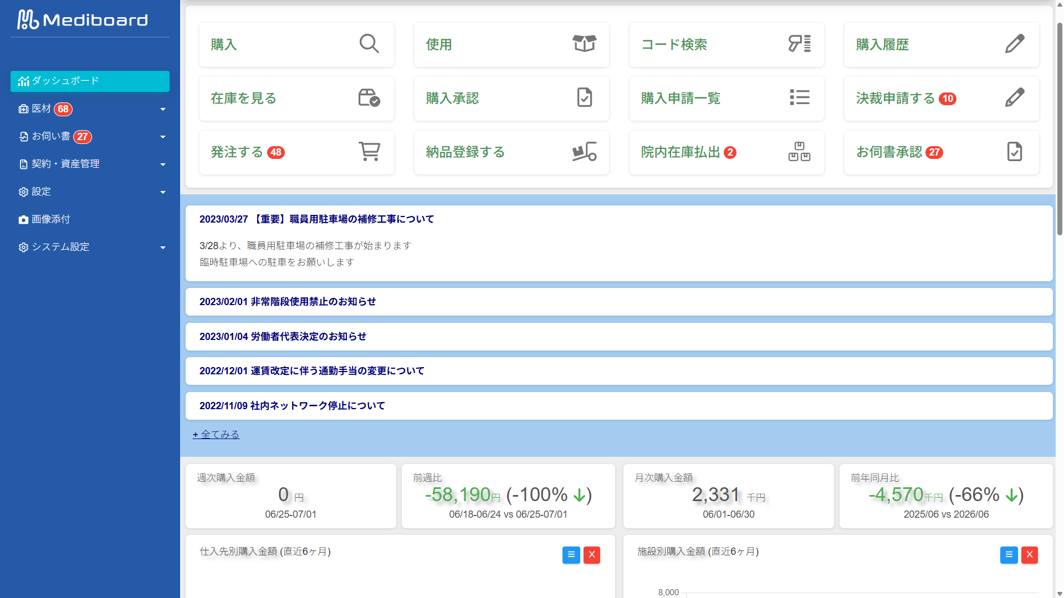Click the 購入 card label
Viewport: 1064px width, 598px height.
pos(224,44)
